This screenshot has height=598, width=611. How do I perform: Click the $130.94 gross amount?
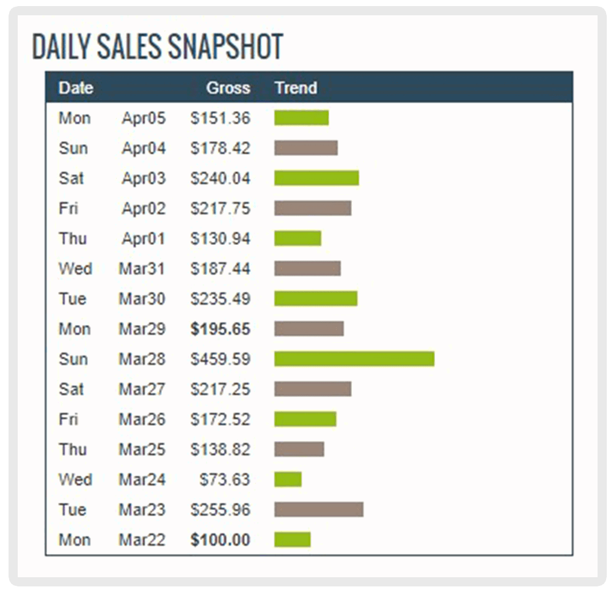220,238
